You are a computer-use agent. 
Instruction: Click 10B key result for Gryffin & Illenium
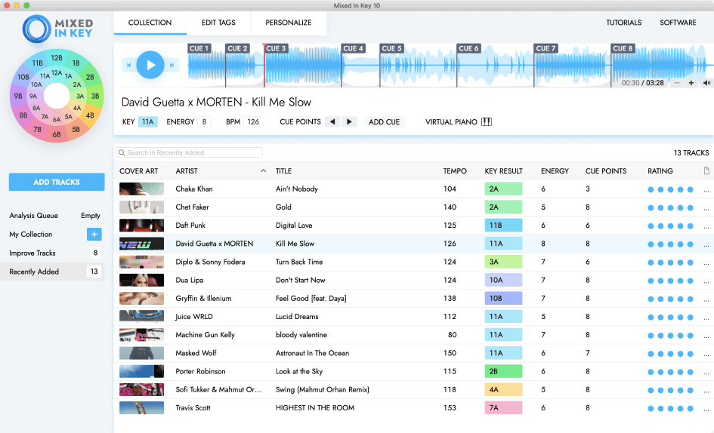503,299
